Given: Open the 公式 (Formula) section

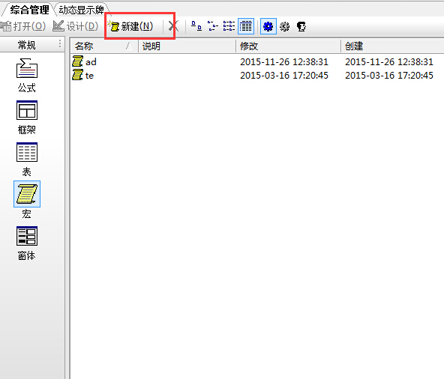Looking at the screenshot, I should point(26,75).
